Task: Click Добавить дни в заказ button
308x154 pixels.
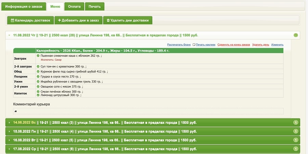Action: coord(78,21)
